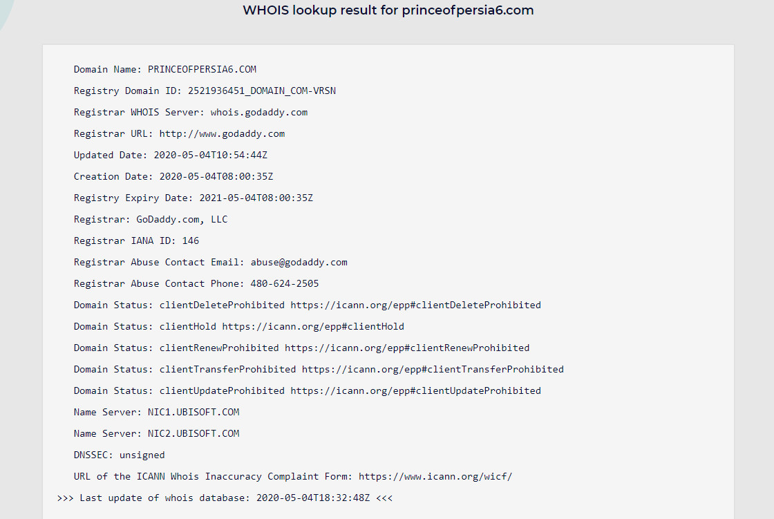The height and width of the screenshot is (519, 774).
Task: Click the Creation Date line
Action: (173, 176)
